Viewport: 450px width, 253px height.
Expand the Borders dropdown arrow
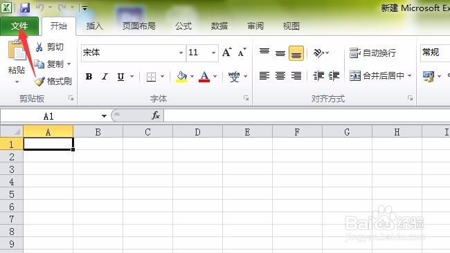163,76
